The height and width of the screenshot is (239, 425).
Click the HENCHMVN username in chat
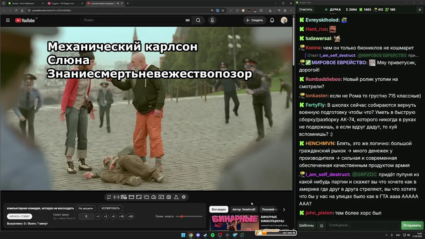pos(320,144)
